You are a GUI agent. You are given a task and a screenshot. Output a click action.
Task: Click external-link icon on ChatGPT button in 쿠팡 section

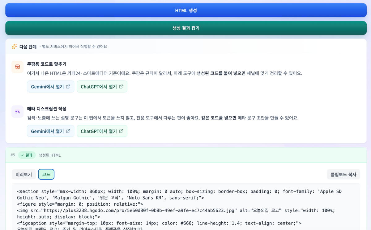[x=121, y=87]
